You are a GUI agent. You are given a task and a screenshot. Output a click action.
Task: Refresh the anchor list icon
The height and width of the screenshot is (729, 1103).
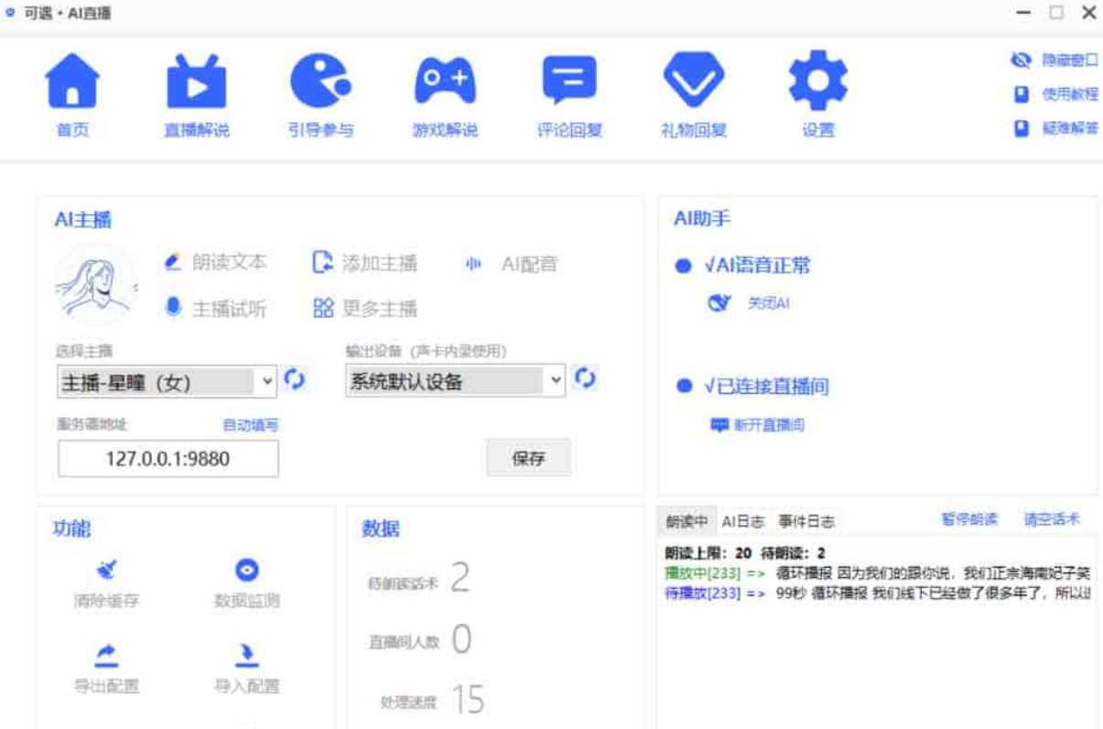click(x=294, y=379)
